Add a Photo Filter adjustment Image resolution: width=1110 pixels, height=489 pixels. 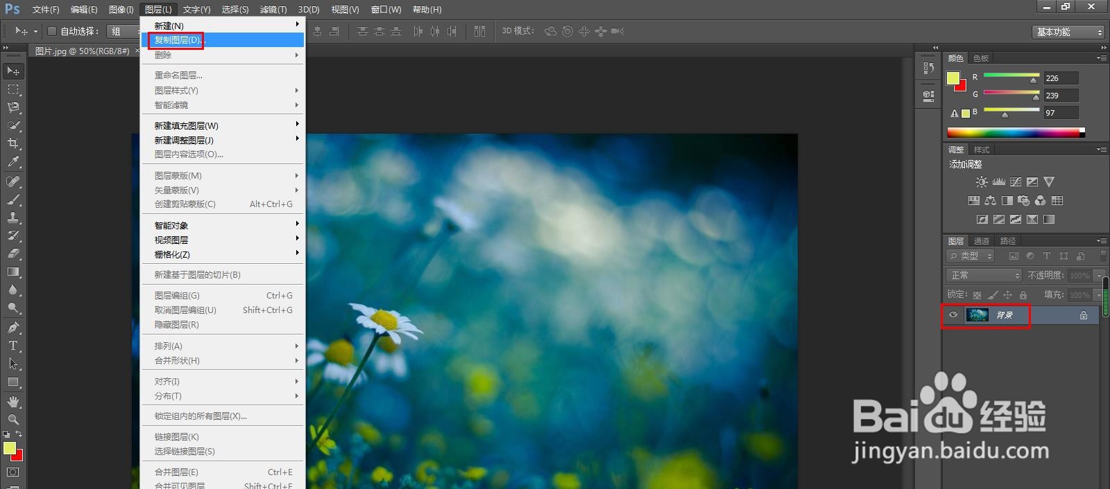point(1023,201)
